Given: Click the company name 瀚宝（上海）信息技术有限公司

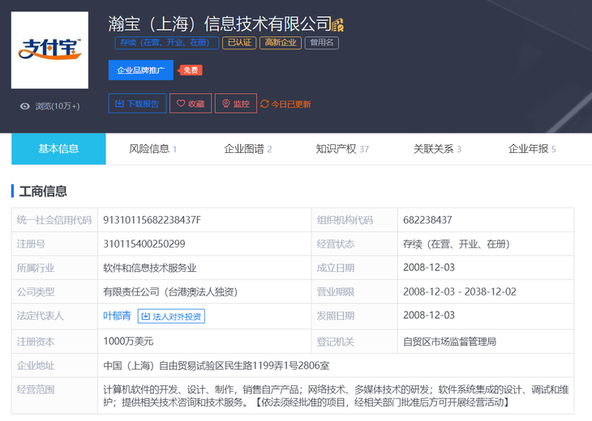Looking at the screenshot, I should click(x=220, y=23).
